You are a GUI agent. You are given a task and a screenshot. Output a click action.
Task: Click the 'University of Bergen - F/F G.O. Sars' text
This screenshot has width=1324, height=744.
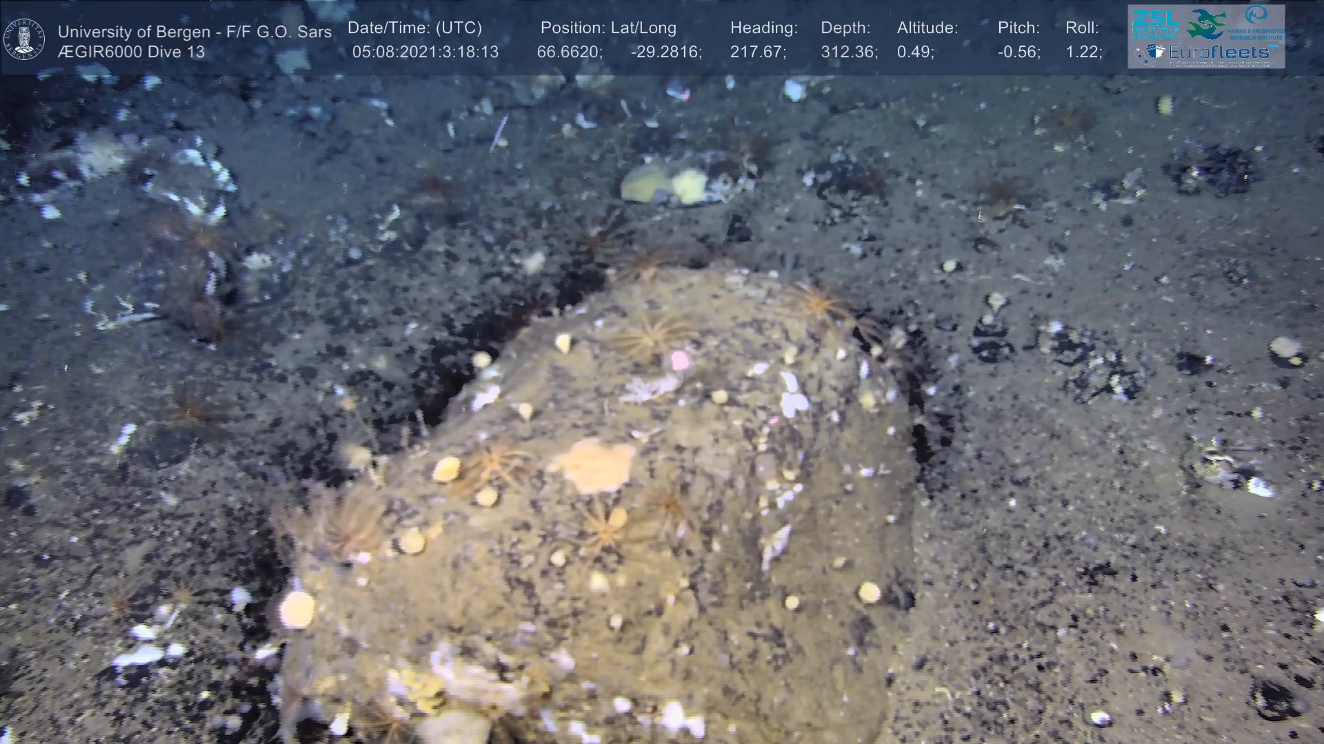194,32
